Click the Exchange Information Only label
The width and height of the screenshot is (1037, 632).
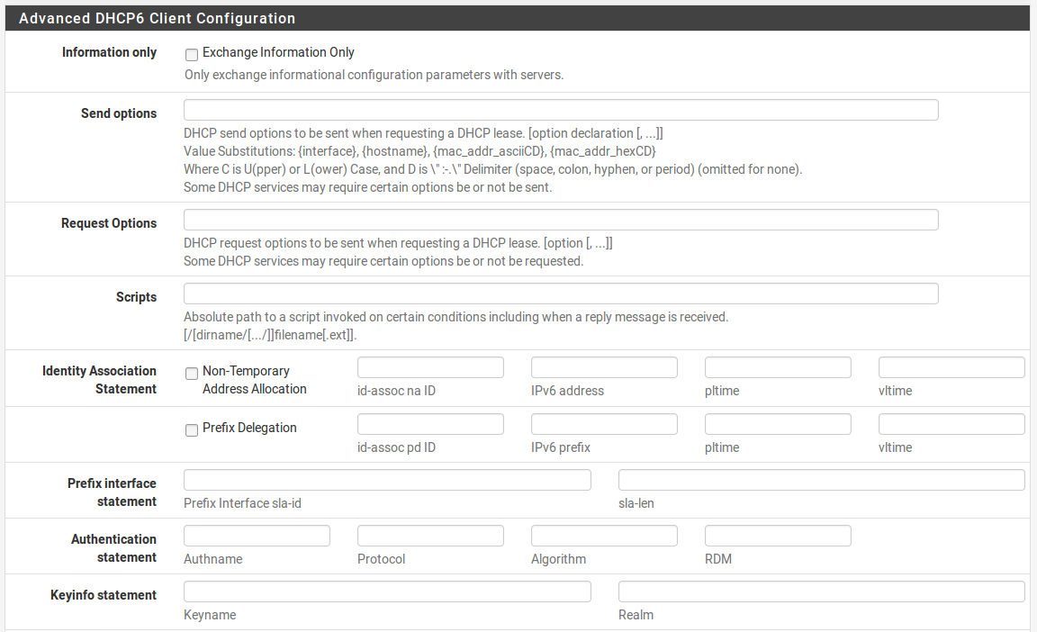pos(278,52)
